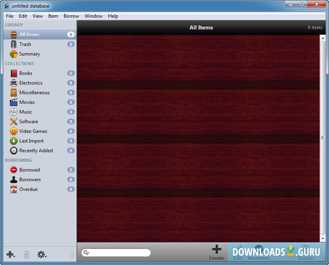Open the Video Games collection
329x265 pixels.
(33, 131)
